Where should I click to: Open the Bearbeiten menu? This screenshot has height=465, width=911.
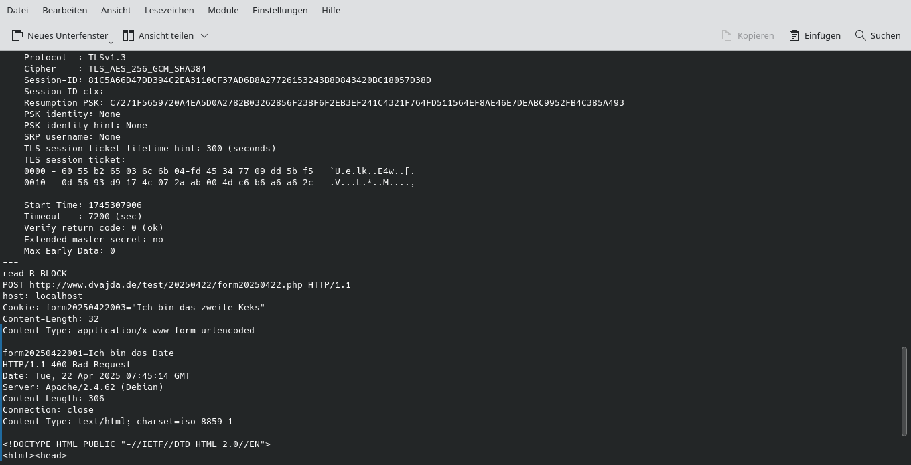[x=64, y=10]
